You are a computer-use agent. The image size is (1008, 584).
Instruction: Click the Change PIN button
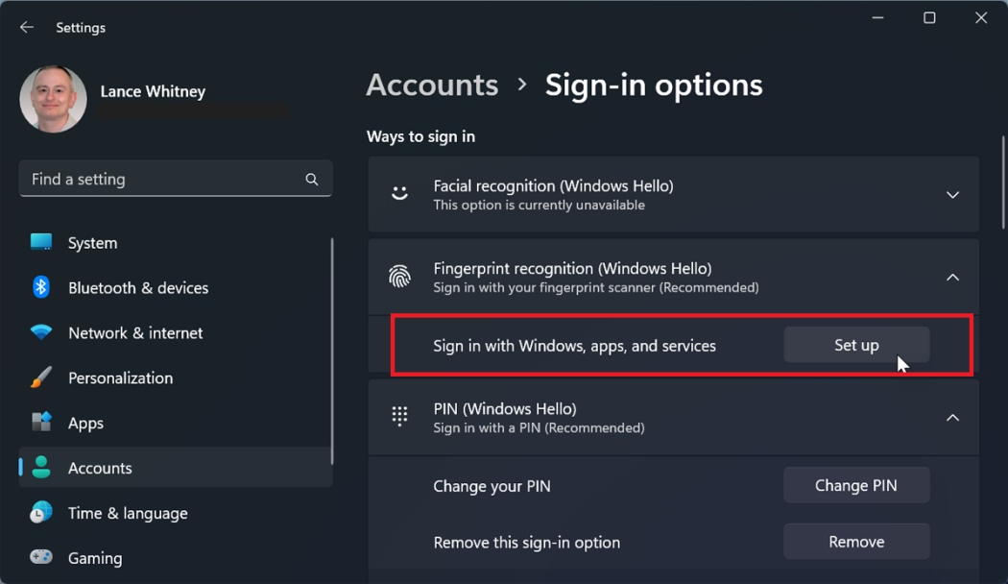coord(856,485)
